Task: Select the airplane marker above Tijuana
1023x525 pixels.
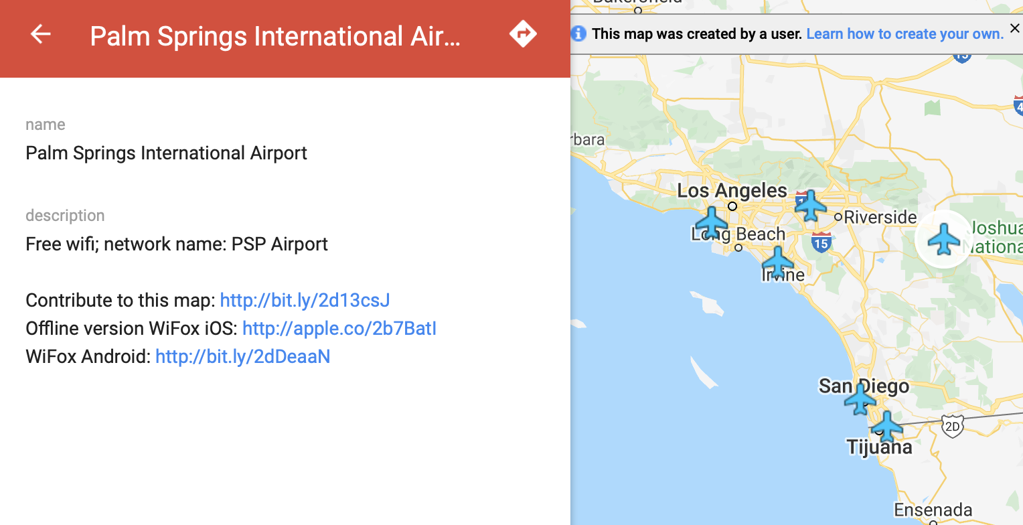Action: click(x=887, y=427)
